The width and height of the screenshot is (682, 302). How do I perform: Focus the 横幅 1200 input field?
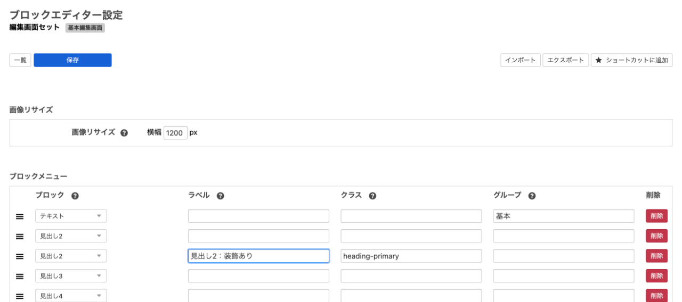(175, 133)
